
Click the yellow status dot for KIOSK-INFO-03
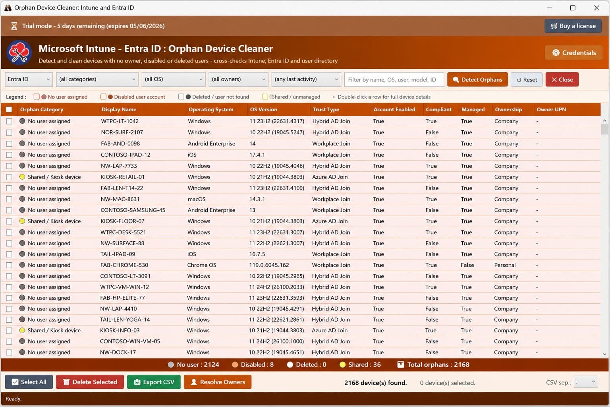click(x=22, y=330)
